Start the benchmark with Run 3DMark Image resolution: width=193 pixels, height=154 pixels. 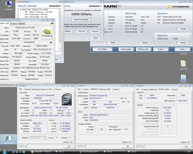(102, 49)
